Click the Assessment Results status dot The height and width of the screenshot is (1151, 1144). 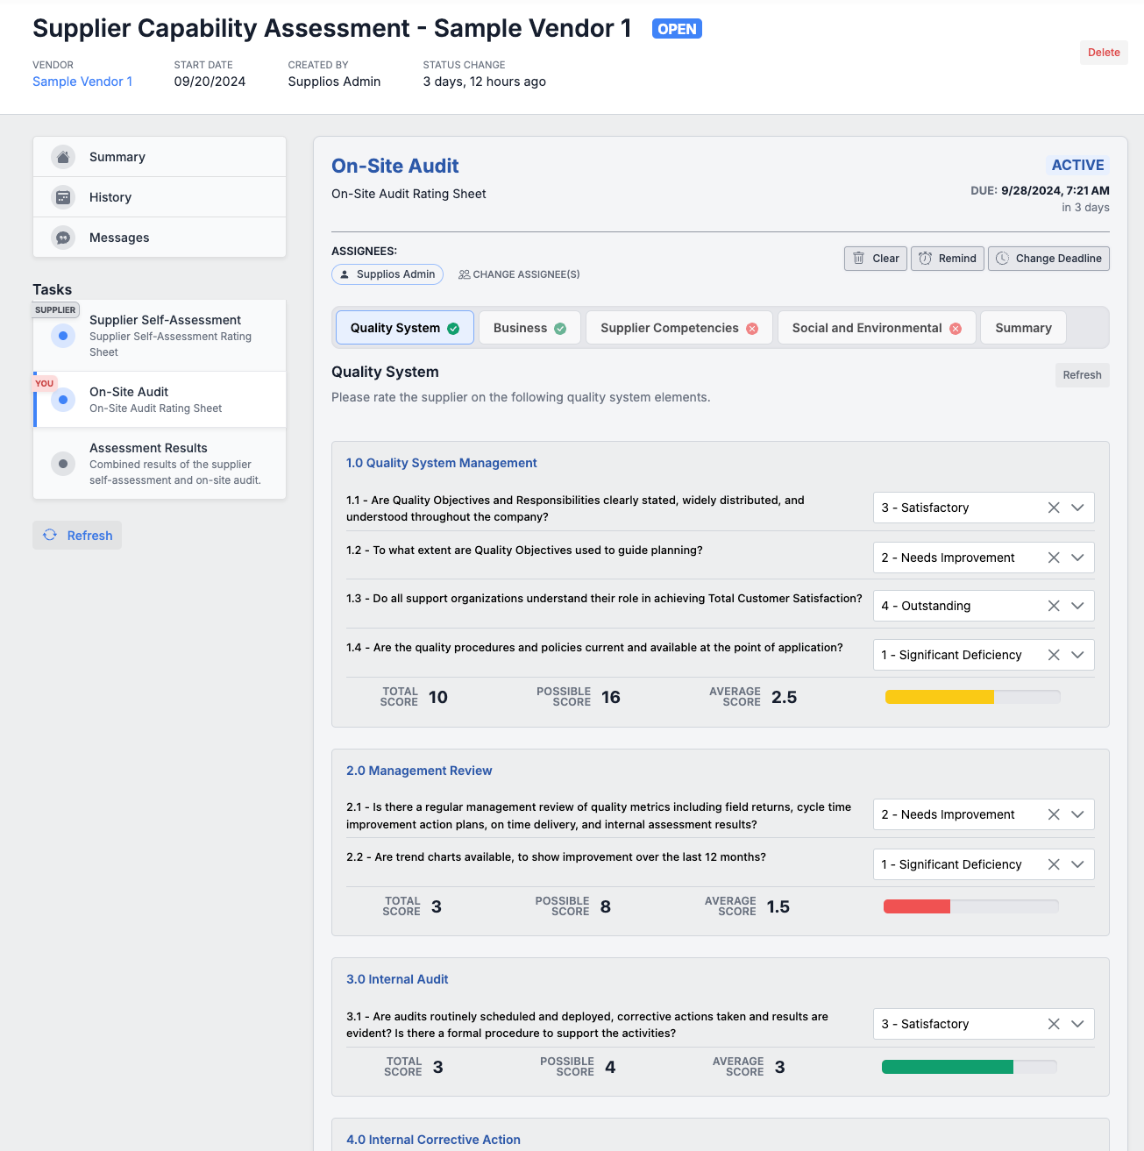62,464
